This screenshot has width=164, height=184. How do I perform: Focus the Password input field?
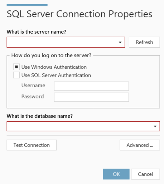(x=91, y=97)
